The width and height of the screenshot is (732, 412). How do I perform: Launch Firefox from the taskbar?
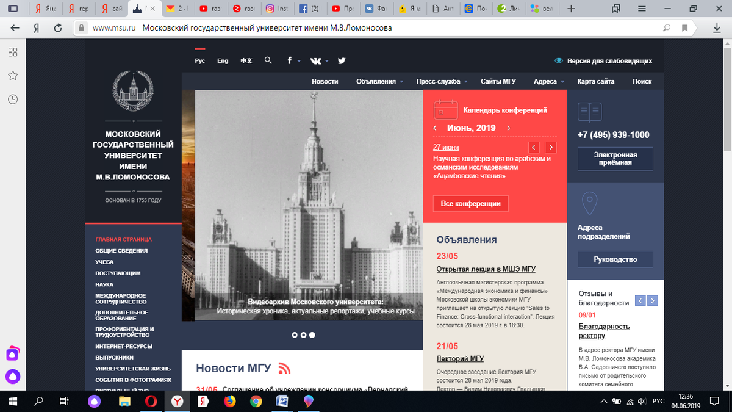click(x=229, y=401)
